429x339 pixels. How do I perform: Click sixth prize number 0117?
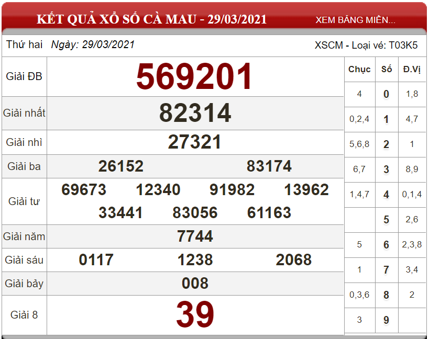pos(96,259)
